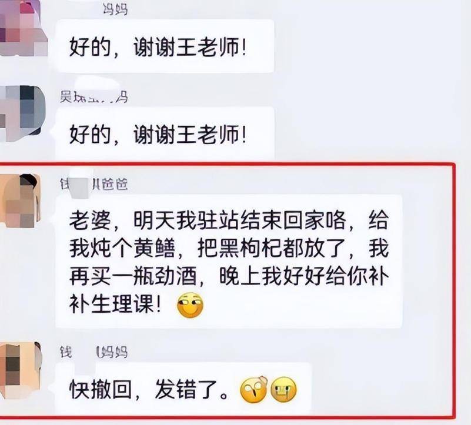Tap the smirking emoji in dad's message
The width and height of the screenshot is (471, 425).
(191, 305)
